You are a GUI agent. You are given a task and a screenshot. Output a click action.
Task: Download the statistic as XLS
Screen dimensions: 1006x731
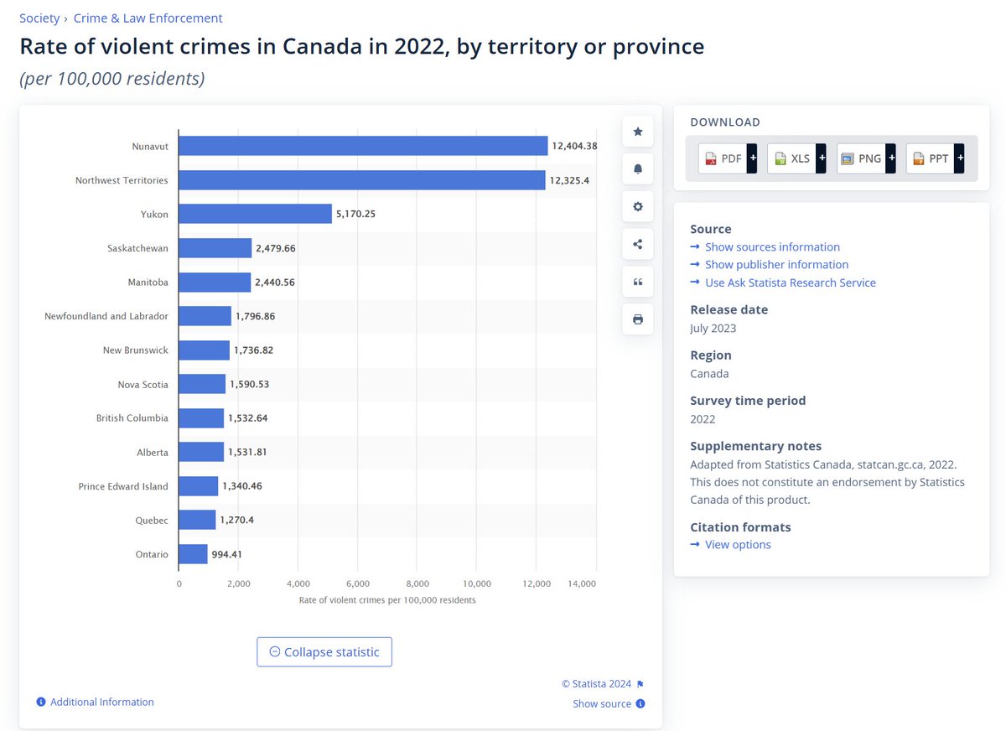(x=797, y=158)
